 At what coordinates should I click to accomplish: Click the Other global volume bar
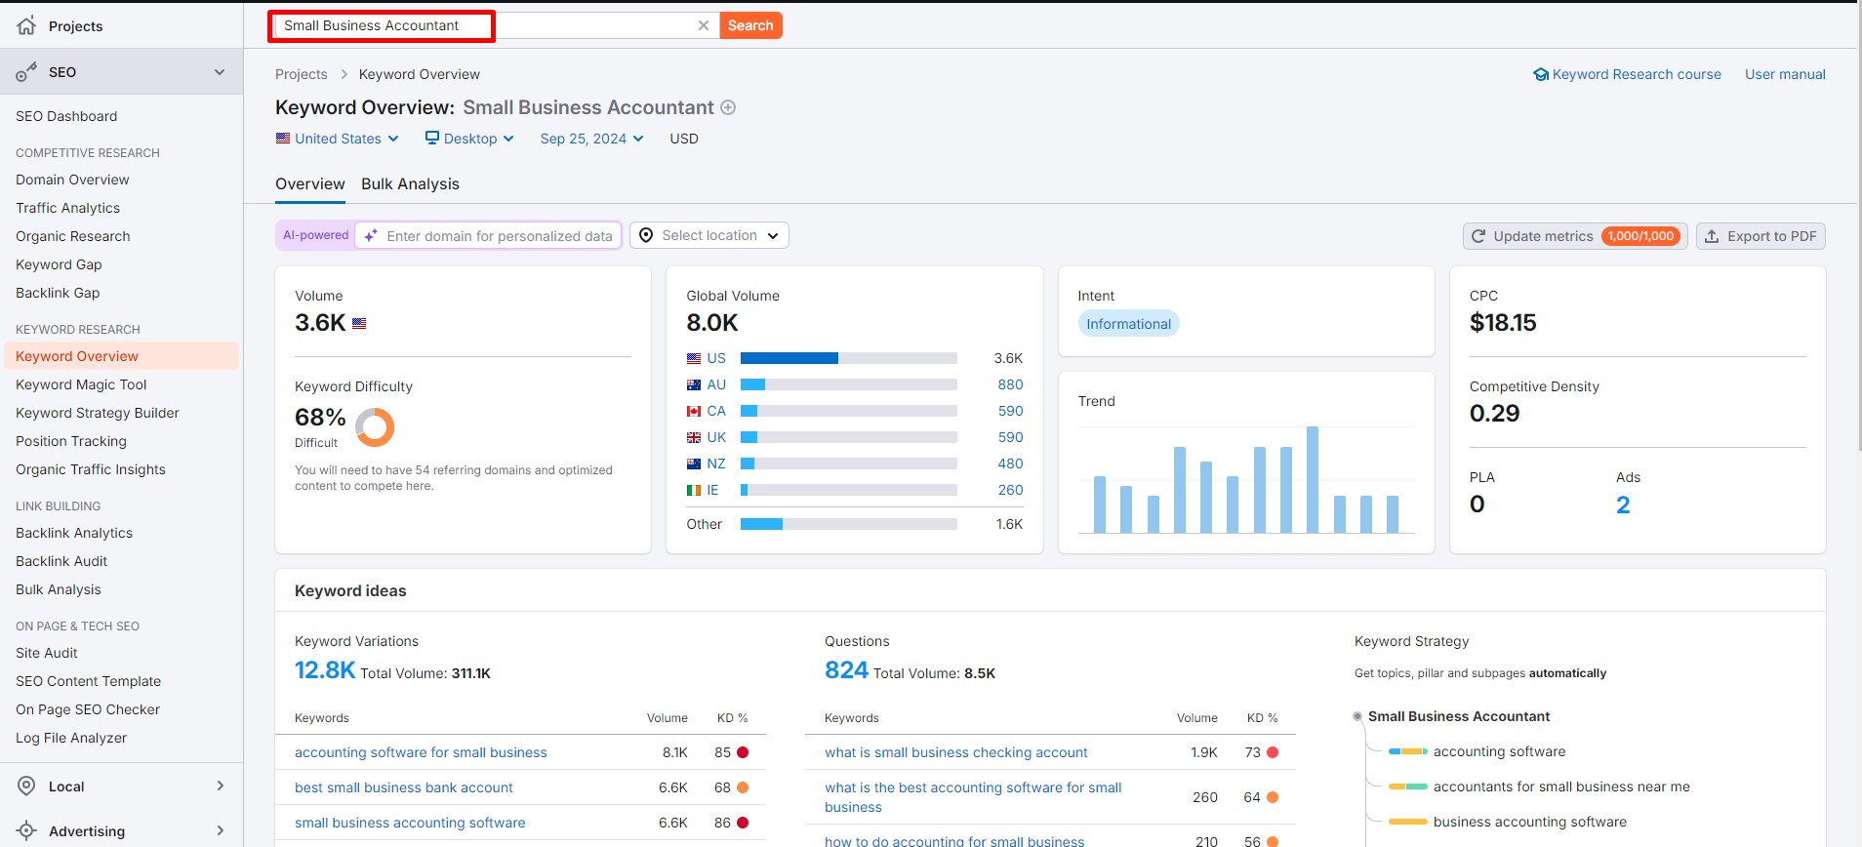point(848,524)
